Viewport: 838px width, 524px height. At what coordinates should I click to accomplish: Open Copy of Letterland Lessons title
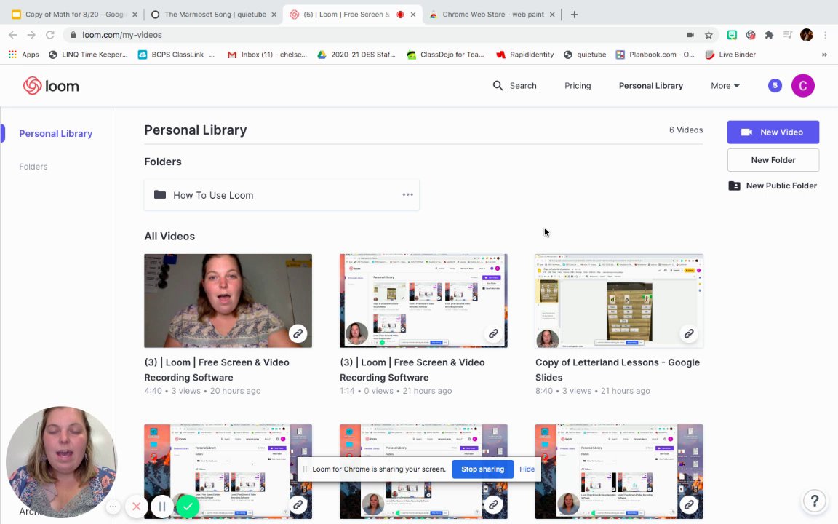click(618, 370)
